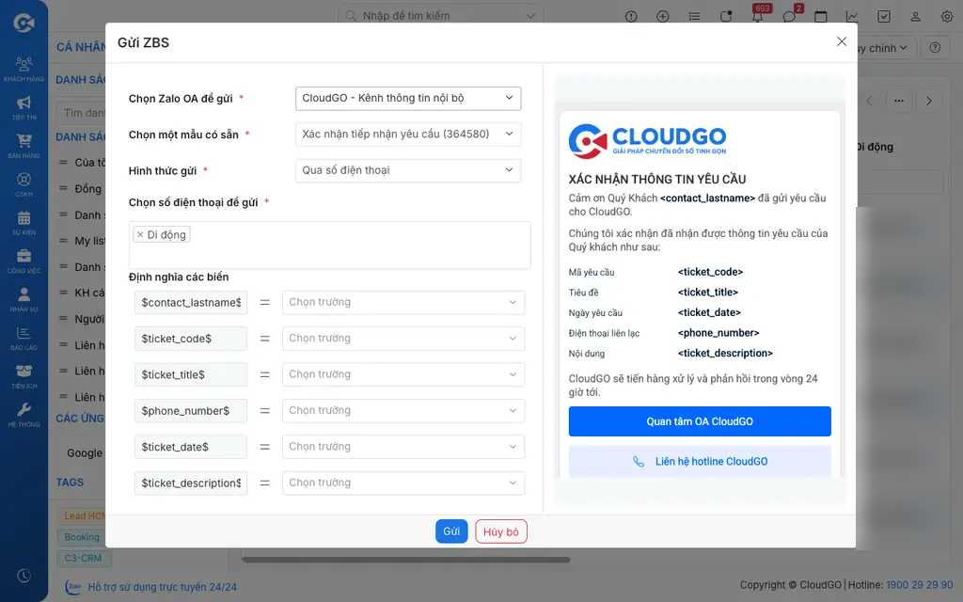Open the Hệ thống wrench module
Viewport: 963px width, 602px height.
click(x=24, y=414)
